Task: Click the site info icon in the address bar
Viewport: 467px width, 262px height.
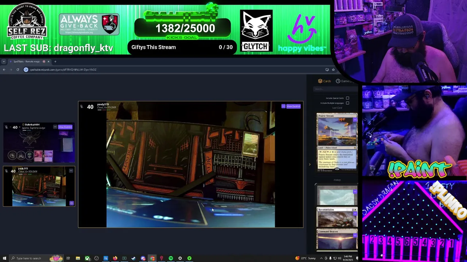Action: click(x=26, y=70)
